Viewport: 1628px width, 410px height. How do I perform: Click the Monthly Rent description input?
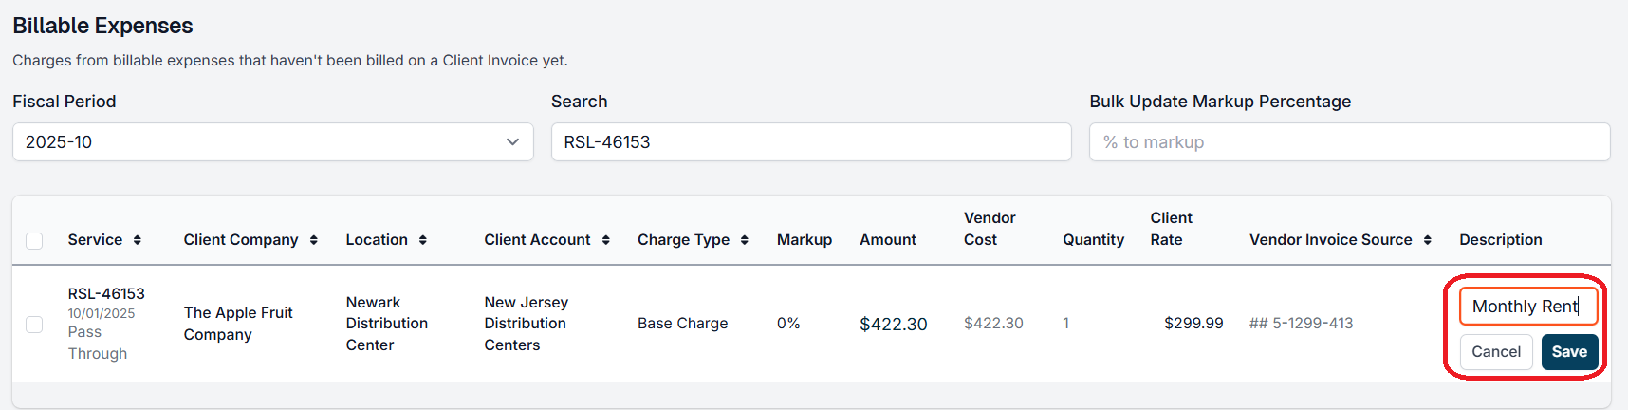(x=1527, y=307)
